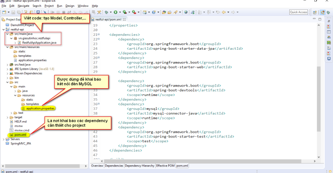Image resolution: width=333 pixels, height=173 pixels.
Task: Click the editor vertical scrollbar thumb
Action: (x=319, y=99)
